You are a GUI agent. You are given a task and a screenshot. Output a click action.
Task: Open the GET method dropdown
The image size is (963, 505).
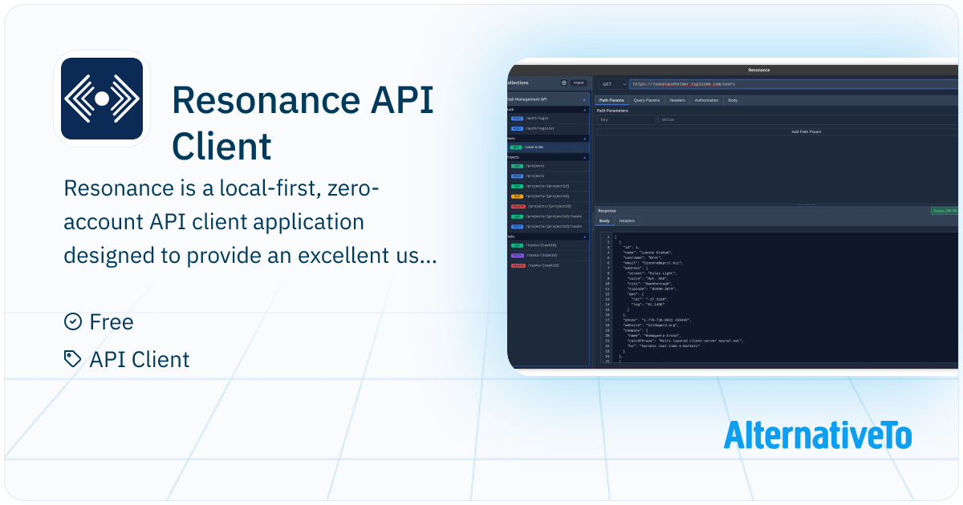point(613,83)
